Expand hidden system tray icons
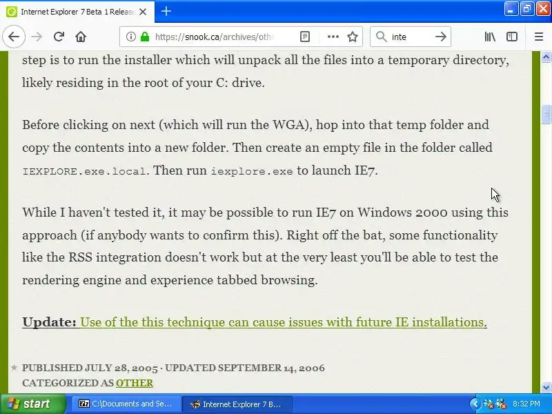The height and width of the screenshot is (414, 552). point(475,404)
